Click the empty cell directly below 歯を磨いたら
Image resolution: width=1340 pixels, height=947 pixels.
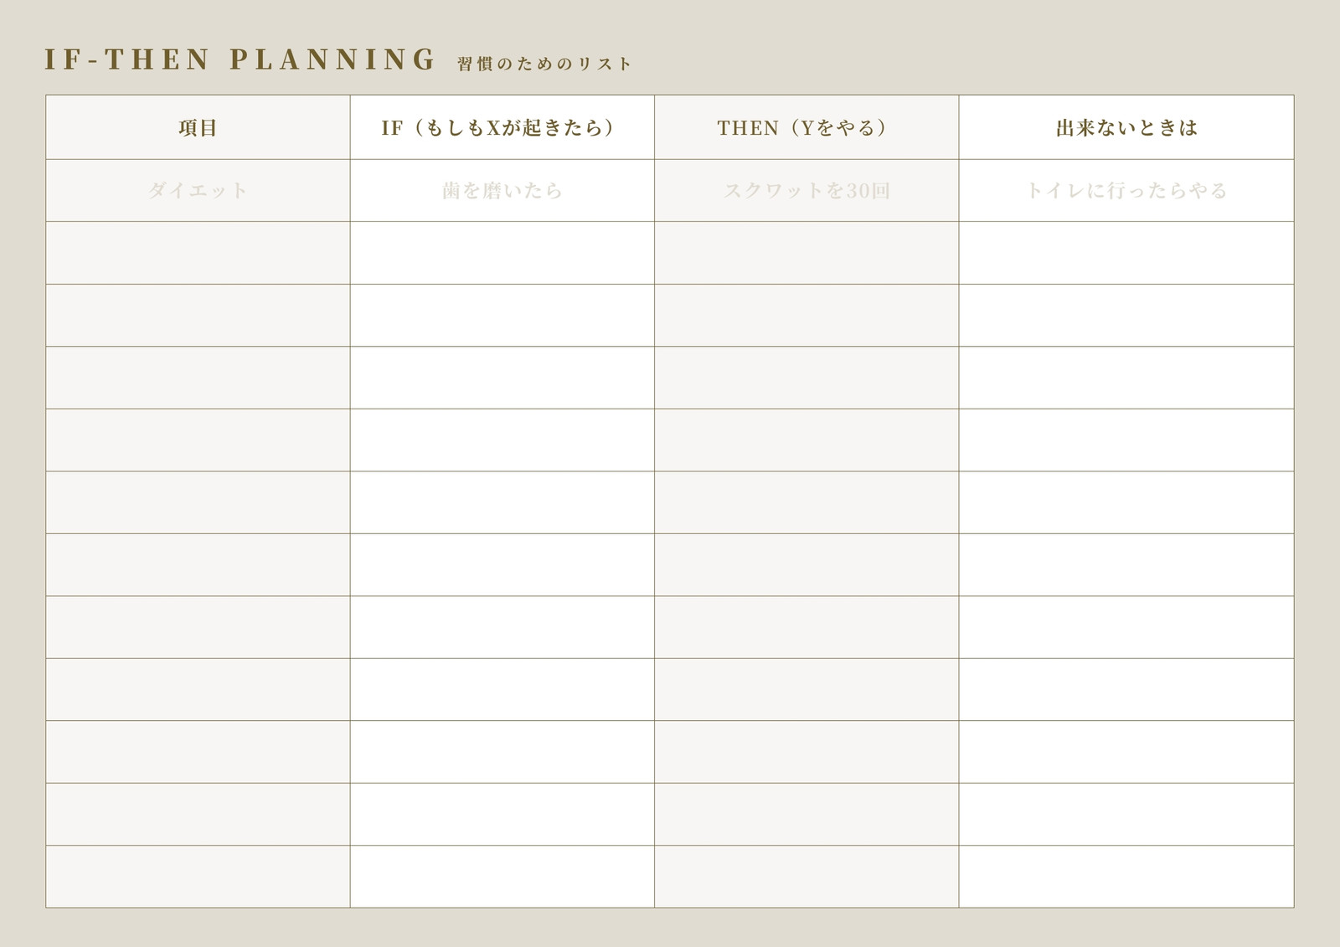point(502,253)
